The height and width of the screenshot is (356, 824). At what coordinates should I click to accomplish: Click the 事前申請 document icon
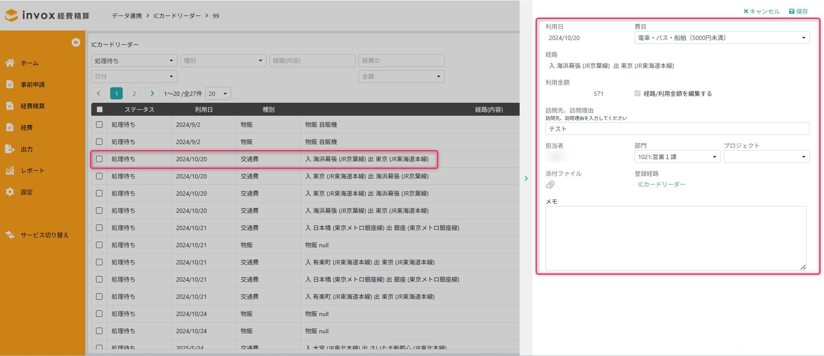coord(10,84)
